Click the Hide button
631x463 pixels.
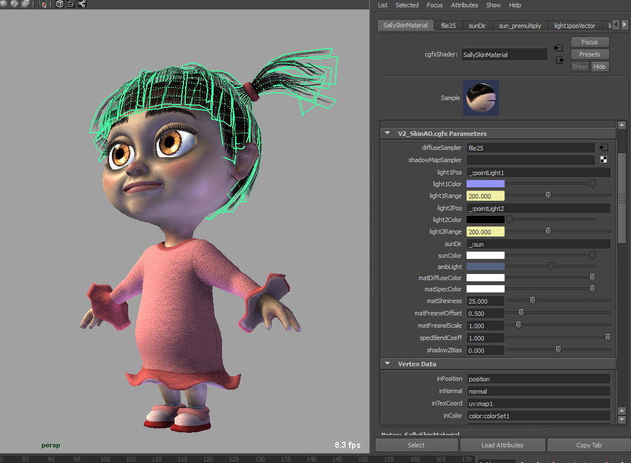pyautogui.click(x=599, y=67)
